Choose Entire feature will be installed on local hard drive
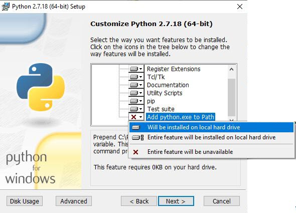This screenshot has height=213, width=296. (x=211, y=137)
